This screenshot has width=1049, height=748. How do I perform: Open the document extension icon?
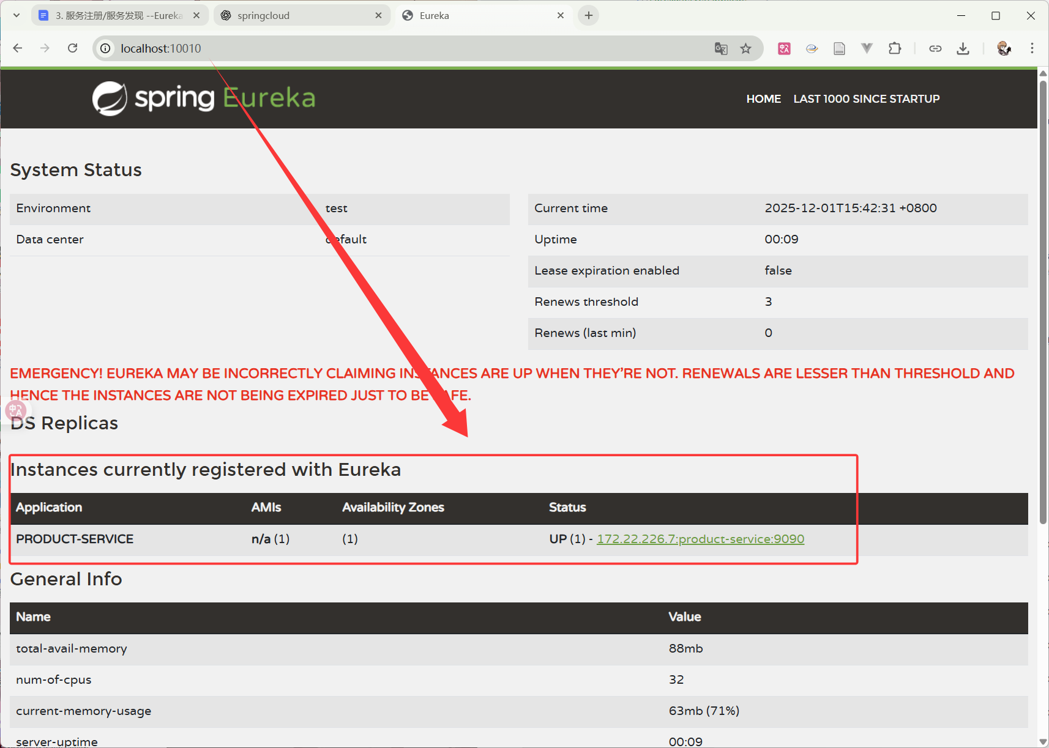tap(839, 48)
